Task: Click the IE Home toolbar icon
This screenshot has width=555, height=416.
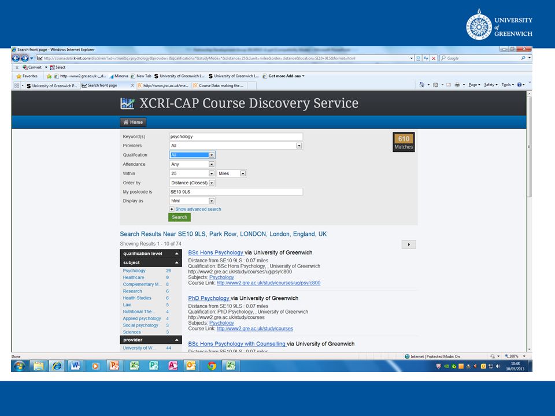Action: click(x=421, y=85)
